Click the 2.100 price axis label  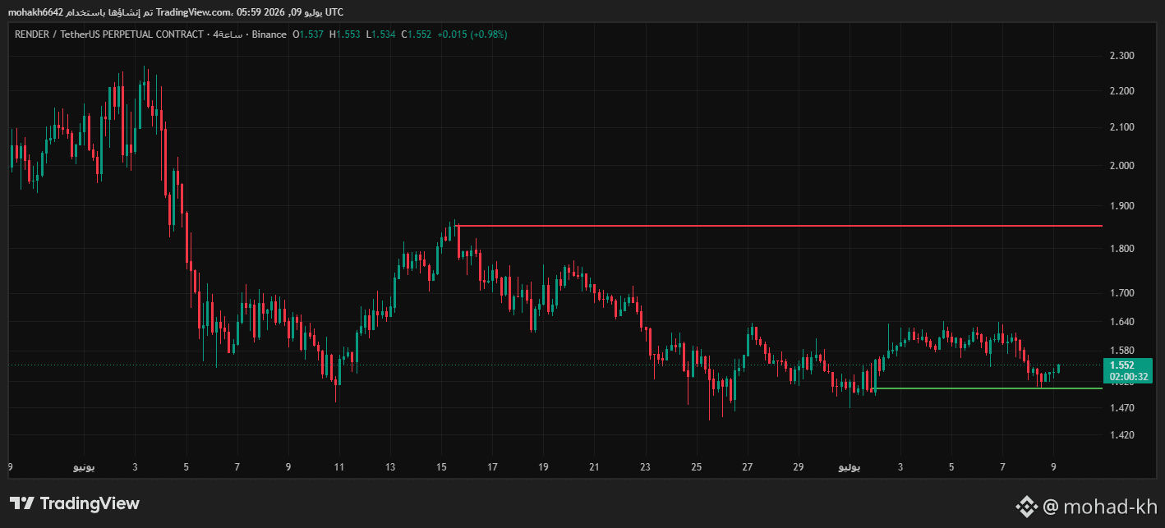click(x=1121, y=127)
